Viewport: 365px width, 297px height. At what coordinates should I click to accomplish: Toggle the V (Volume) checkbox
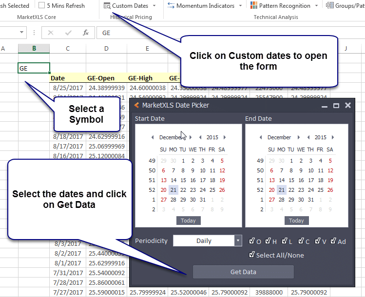click(x=318, y=241)
